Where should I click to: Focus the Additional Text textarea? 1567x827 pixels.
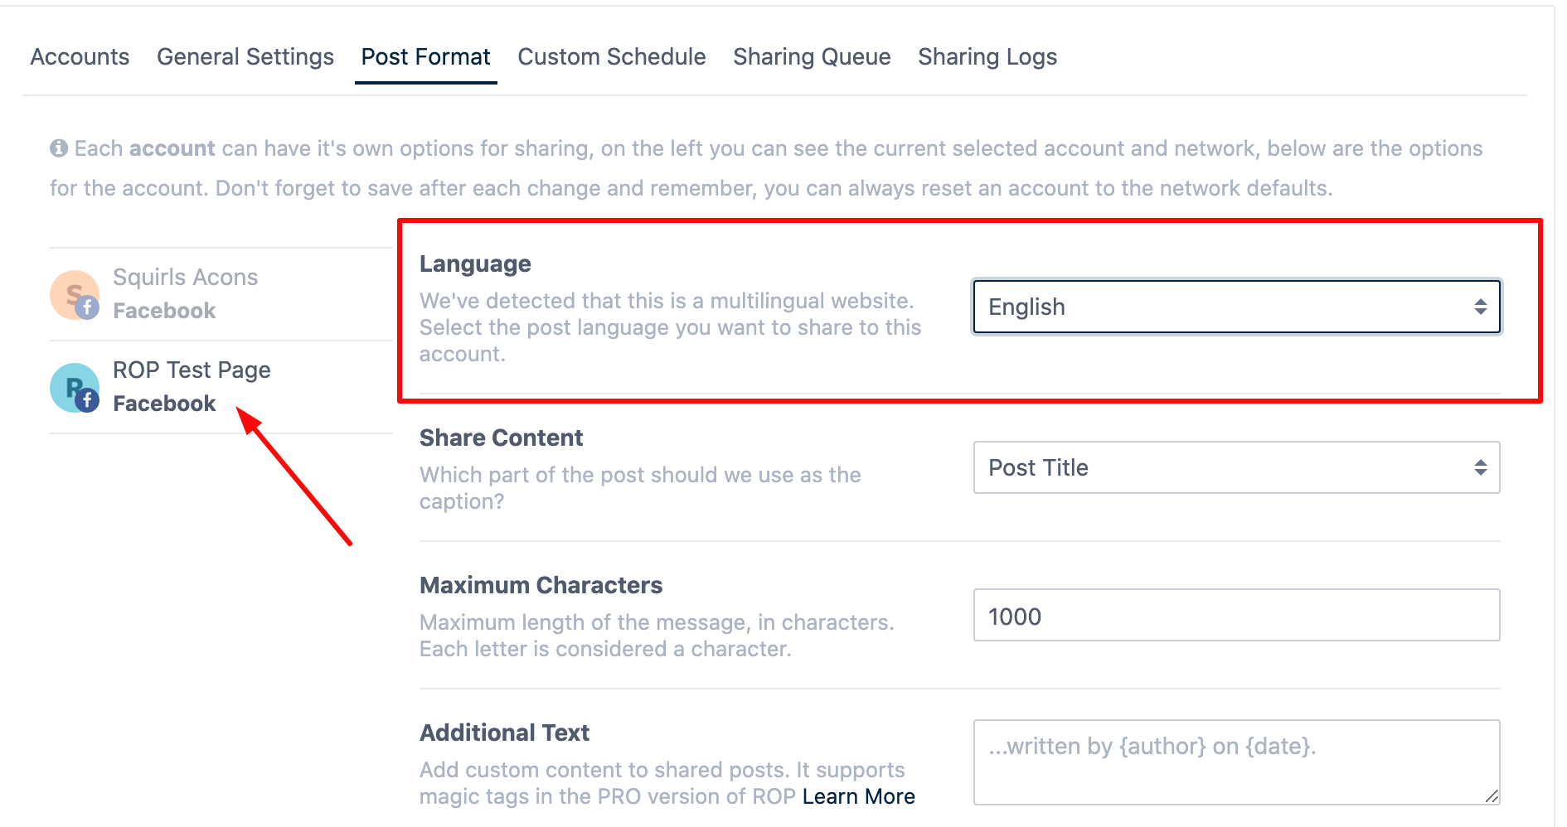[x=1235, y=762]
